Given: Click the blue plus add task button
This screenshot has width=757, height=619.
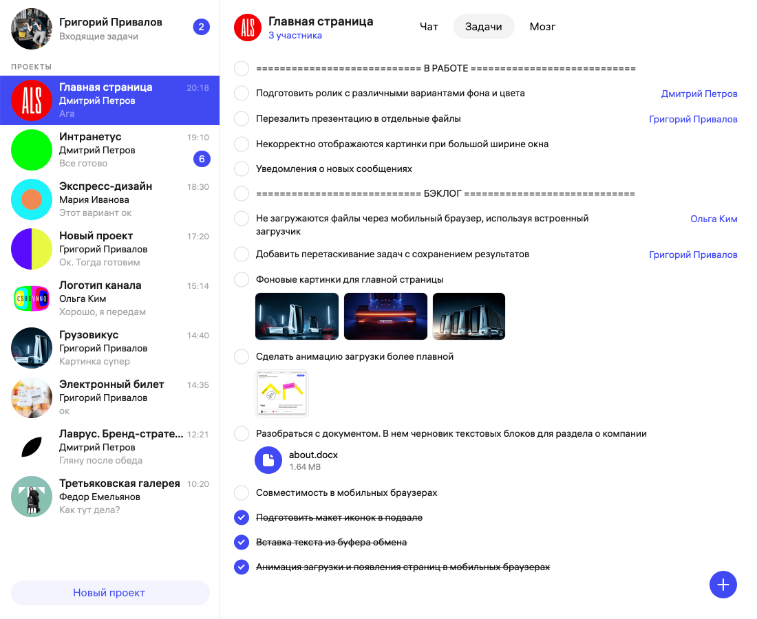Looking at the screenshot, I should point(723,585).
